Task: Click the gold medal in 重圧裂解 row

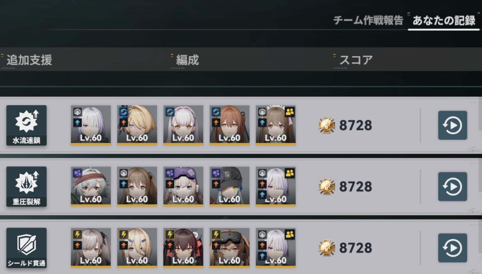Action: coord(327,187)
